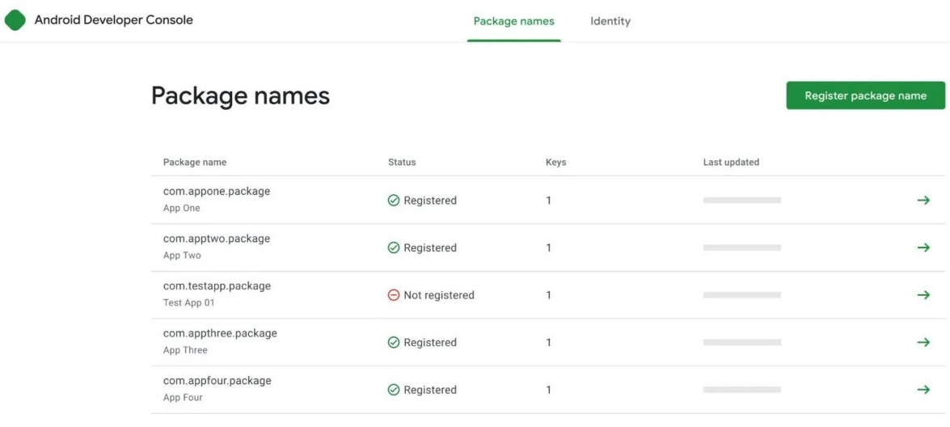Open com.testapp.package details arrow
Image resolution: width=950 pixels, height=427 pixels.
[923, 295]
